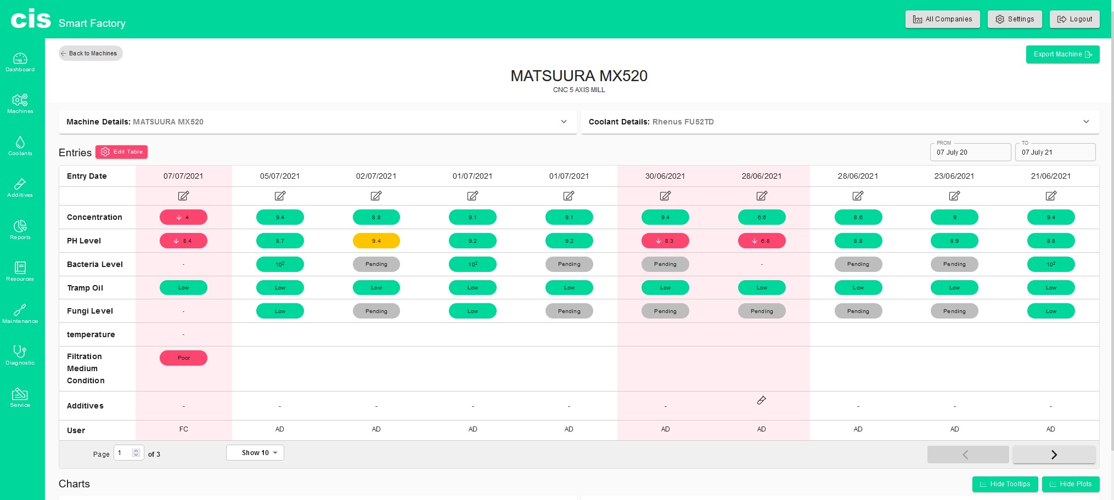Click the Back to Machines button
1114x500 pixels.
(91, 53)
